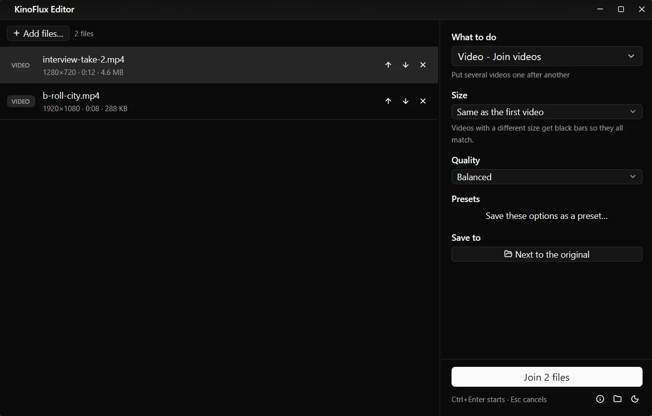Open the info icon in bottom bar
Screen dimensions: 652x416
(600, 399)
